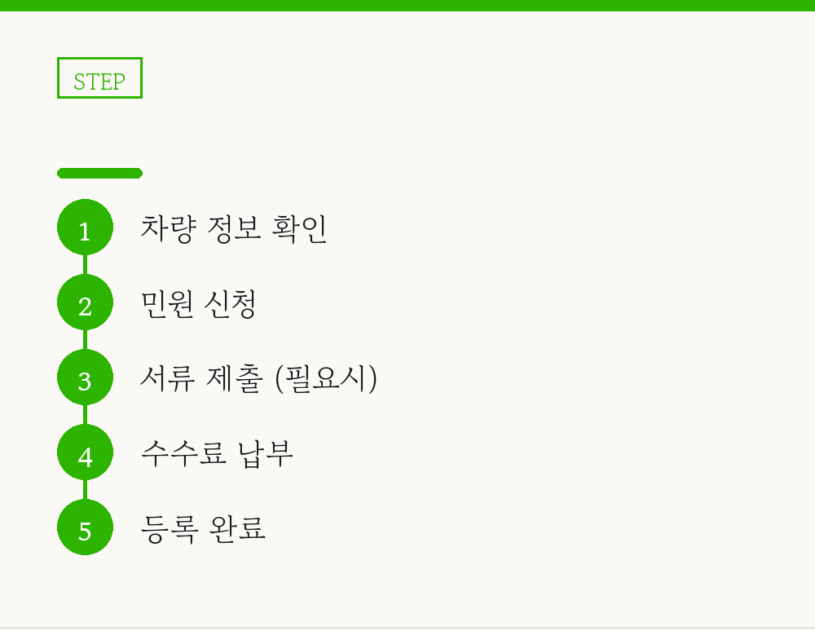Click the STEP outlined label box

[99, 78]
